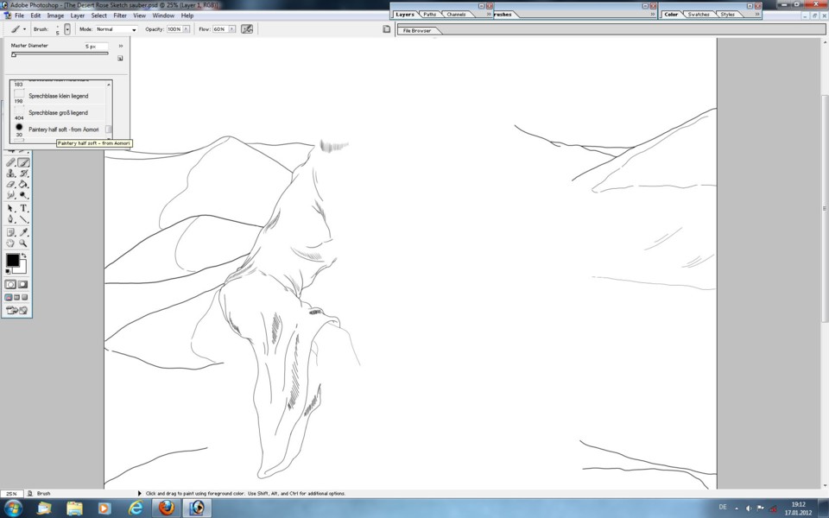Viewport: 829px width, 518px height.
Task: Click the Pen tool
Action: [x=10, y=219]
